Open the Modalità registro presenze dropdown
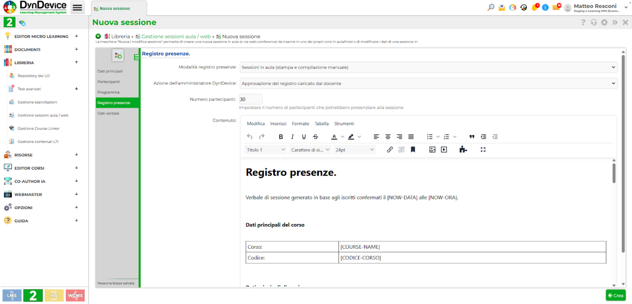 pos(428,67)
